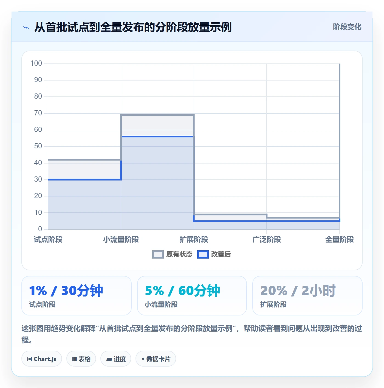Click the chart title 从首批试点到全量发布的分阶段放量示例
Image resolution: width=384 pixels, height=388 pixels.
(133, 27)
